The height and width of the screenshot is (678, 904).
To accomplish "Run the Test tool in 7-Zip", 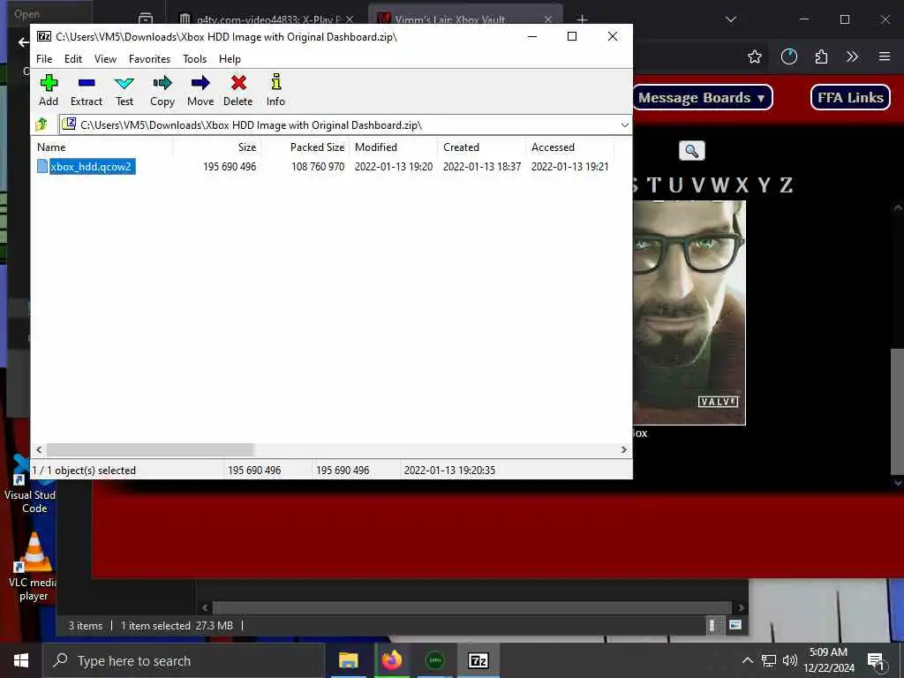I will coord(124,91).
